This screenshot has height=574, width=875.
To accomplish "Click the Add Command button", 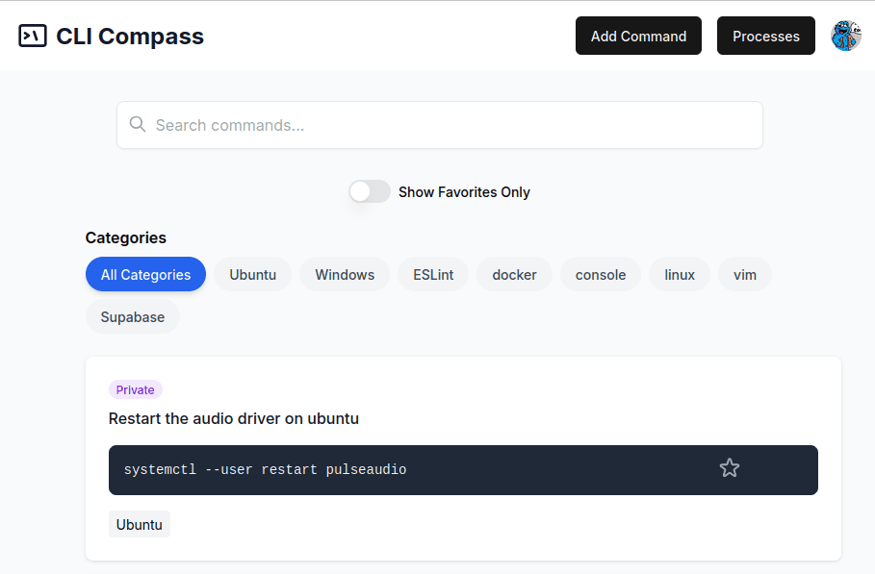I will 638,36.
